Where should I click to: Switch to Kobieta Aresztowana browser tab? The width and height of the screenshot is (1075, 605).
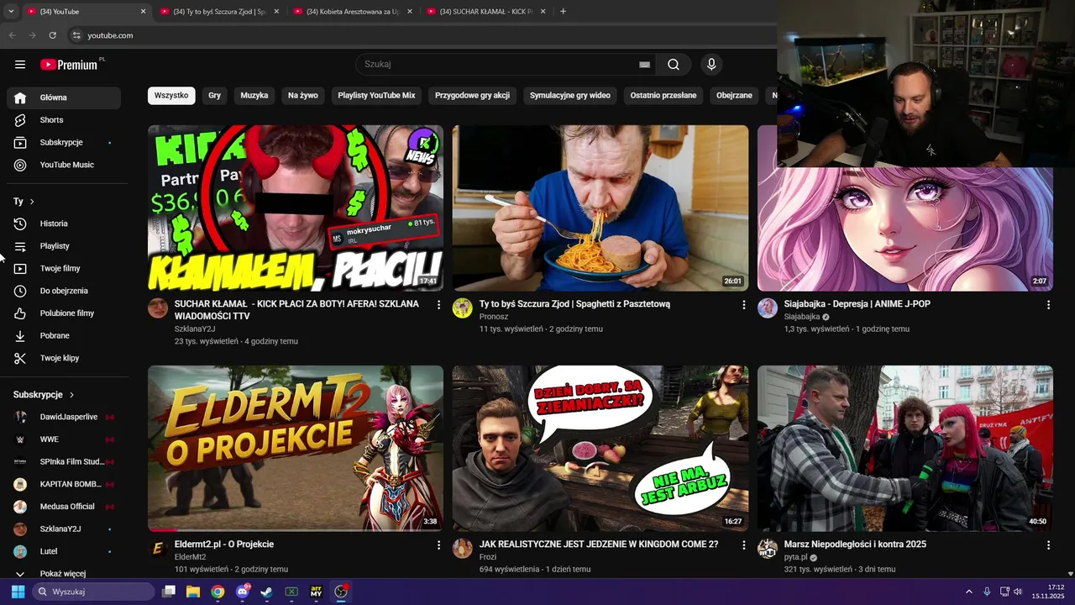tap(353, 12)
